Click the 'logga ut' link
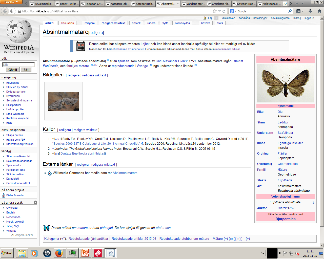 pyautogui.click(x=309, y=18)
